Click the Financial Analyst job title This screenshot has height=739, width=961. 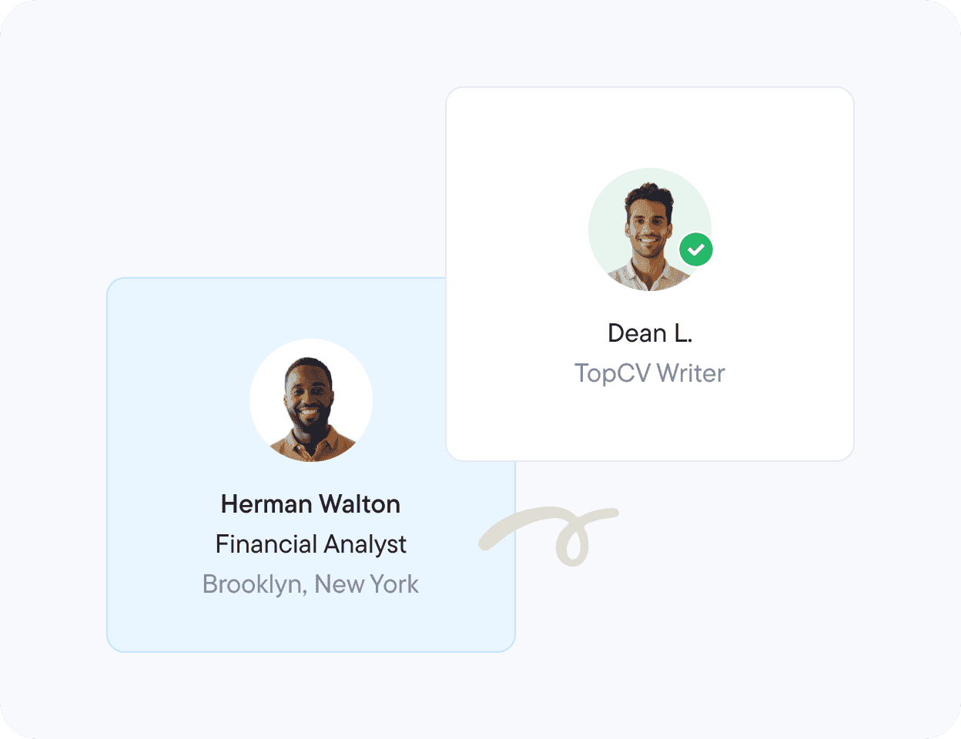tap(310, 544)
